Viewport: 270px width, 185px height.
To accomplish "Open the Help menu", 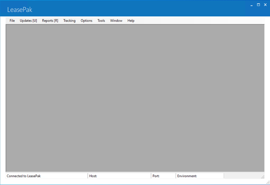I will click(131, 21).
